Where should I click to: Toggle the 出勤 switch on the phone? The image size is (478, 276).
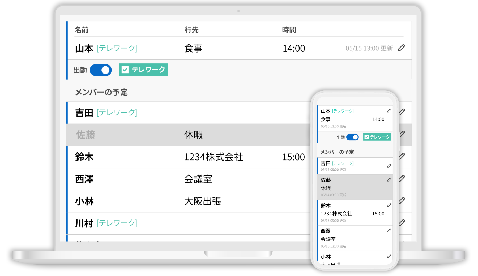click(352, 137)
